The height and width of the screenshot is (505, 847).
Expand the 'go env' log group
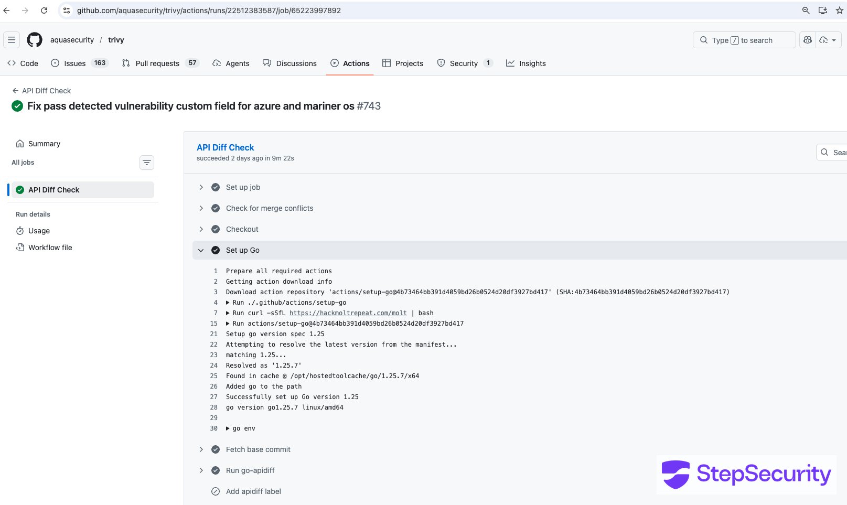click(228, 428)
